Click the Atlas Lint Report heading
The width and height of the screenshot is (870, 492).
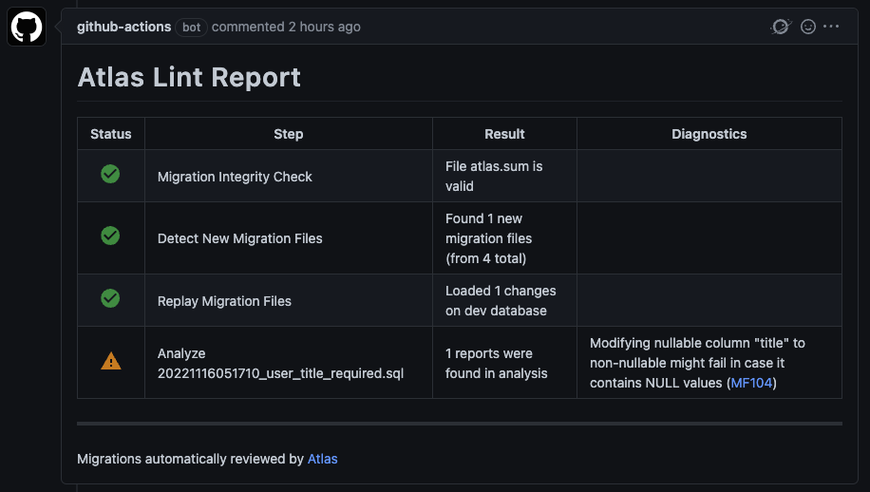coord(189,77)
